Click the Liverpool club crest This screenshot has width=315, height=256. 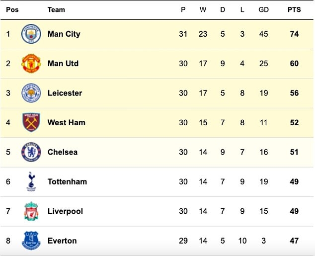click(30, 211)
